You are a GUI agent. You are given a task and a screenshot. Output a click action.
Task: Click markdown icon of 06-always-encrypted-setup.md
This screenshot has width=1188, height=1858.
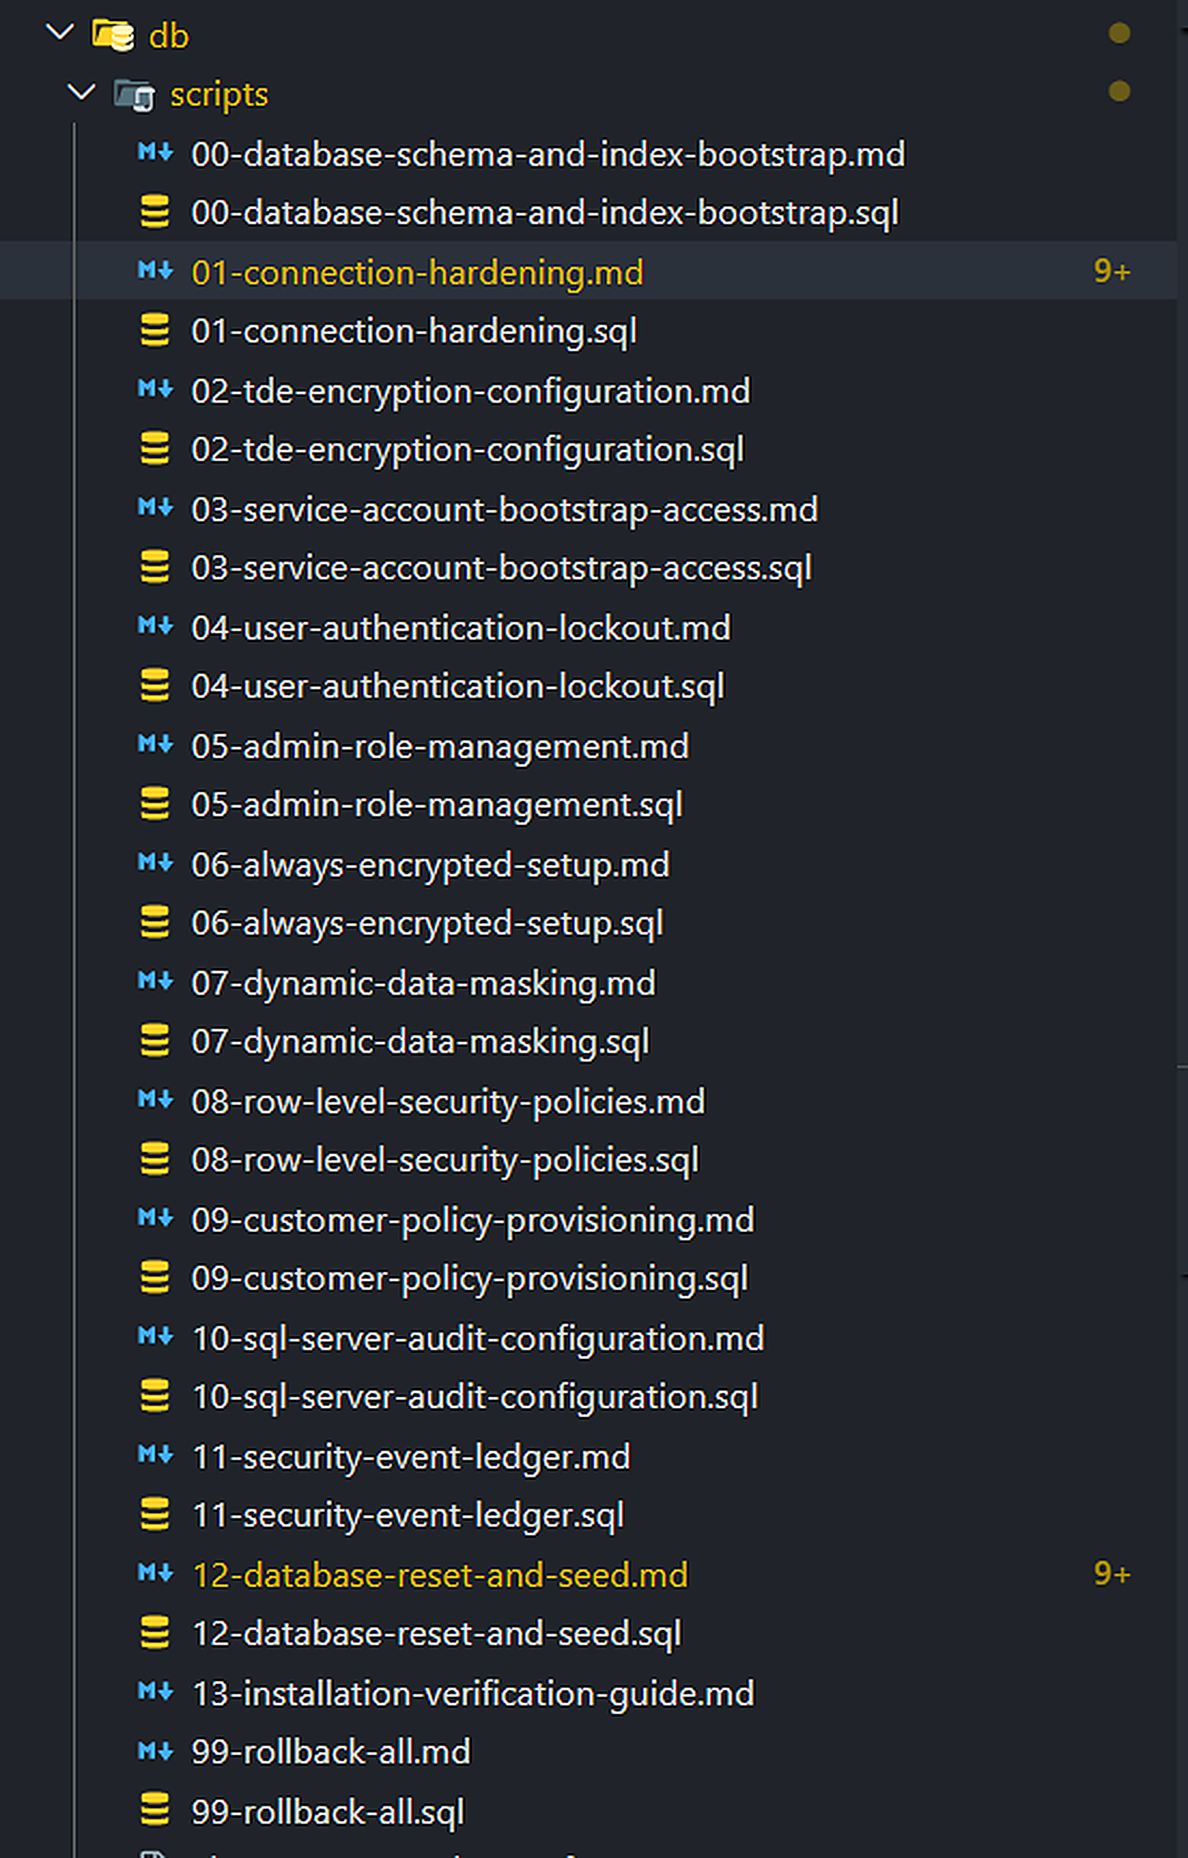(x=155, y=862)
